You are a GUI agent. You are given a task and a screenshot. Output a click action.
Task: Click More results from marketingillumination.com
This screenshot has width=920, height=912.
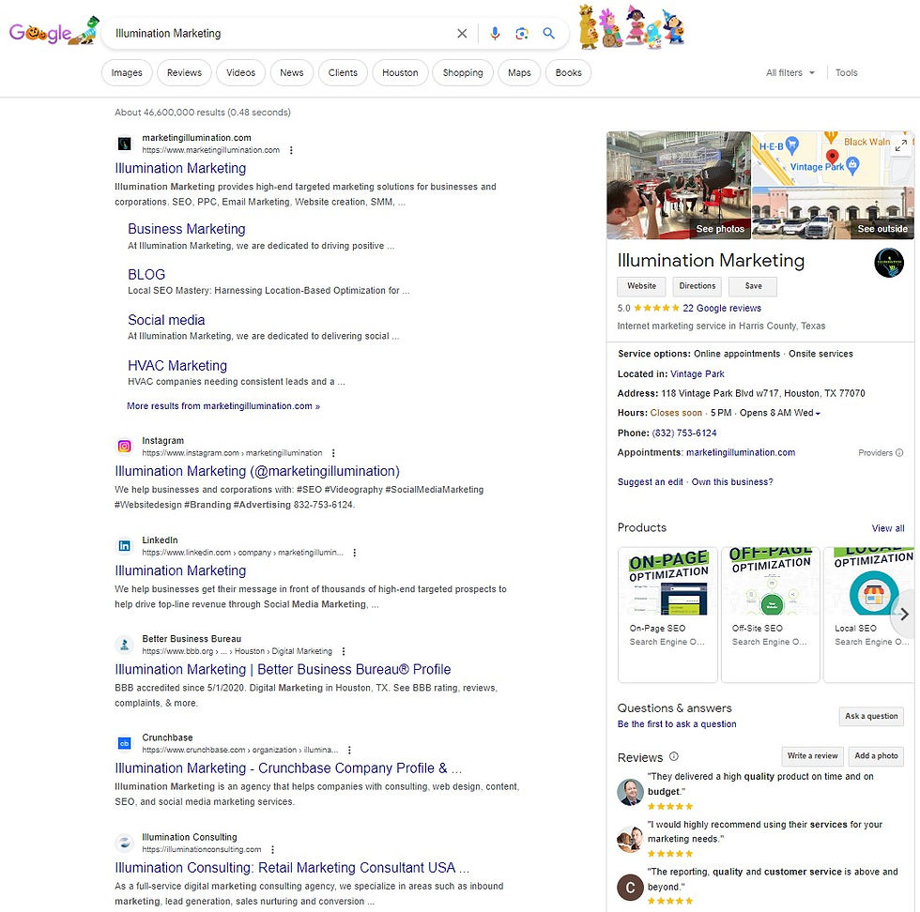tap(223, 406)
